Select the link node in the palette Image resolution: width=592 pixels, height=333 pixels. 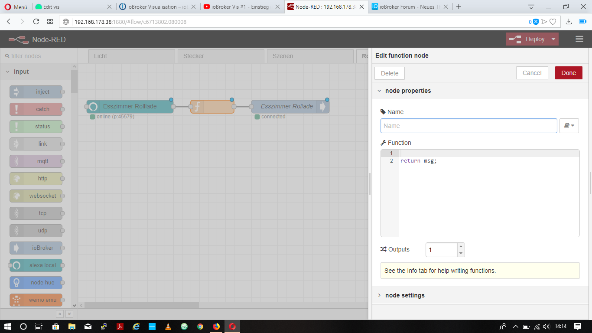tap(36, 144)
